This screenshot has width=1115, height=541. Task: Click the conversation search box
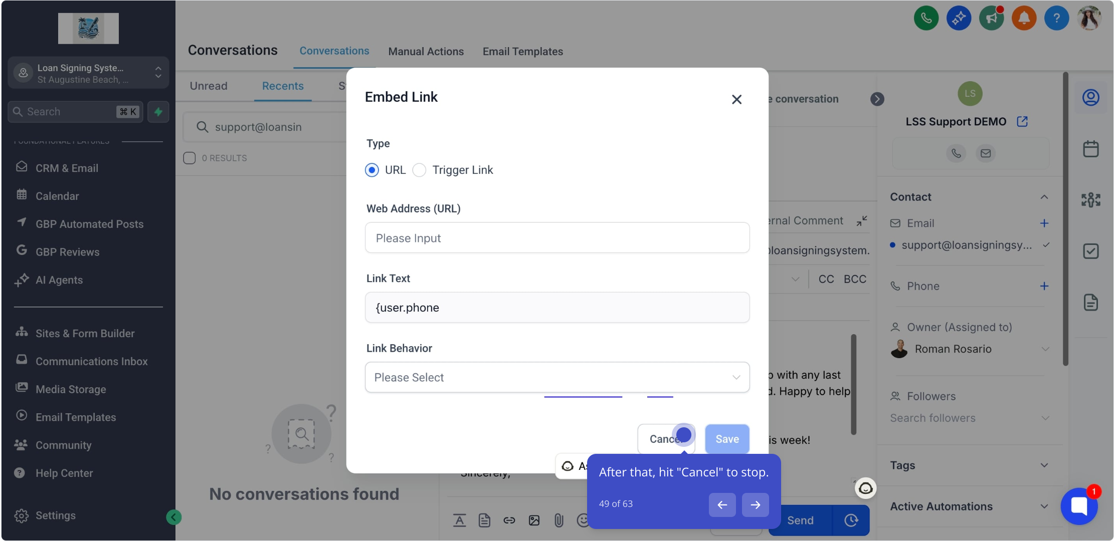[266, 127]
